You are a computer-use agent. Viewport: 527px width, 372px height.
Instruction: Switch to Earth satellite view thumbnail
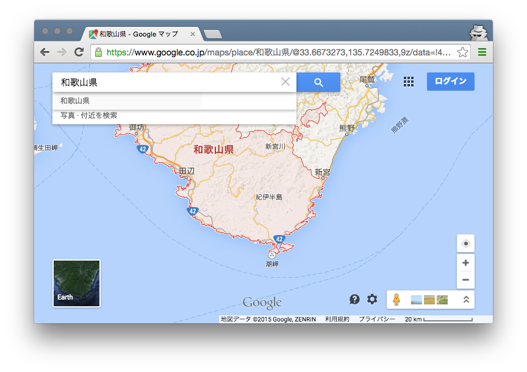(x=76, y=284)
